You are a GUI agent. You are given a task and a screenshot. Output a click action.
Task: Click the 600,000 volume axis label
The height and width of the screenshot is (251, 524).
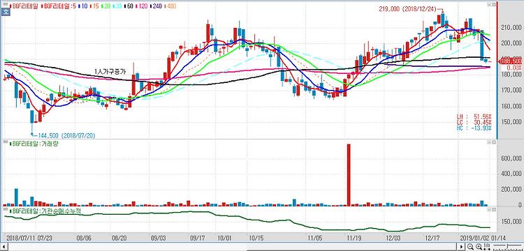(x=511, y=159)
